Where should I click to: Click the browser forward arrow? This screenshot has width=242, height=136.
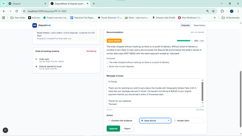10,11
